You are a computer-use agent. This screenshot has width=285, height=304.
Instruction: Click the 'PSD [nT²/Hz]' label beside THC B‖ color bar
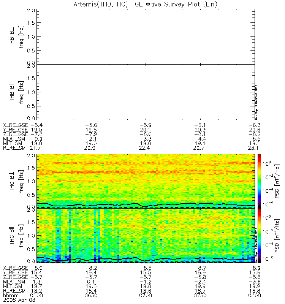click(277, 236)
